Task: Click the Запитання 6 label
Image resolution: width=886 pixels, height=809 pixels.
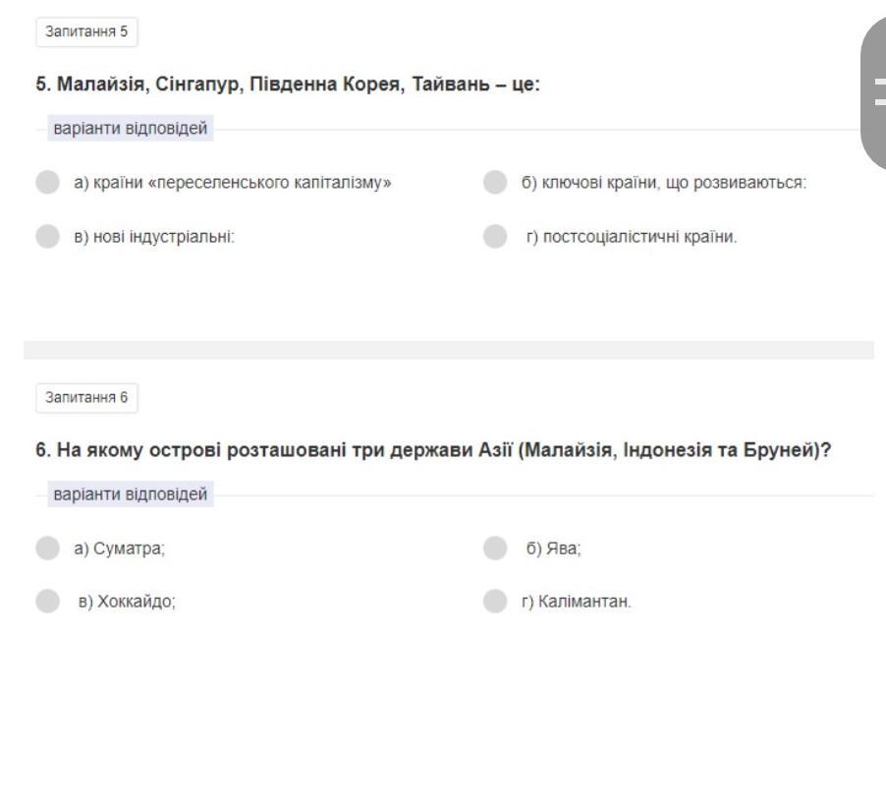Action: [86, 397]
